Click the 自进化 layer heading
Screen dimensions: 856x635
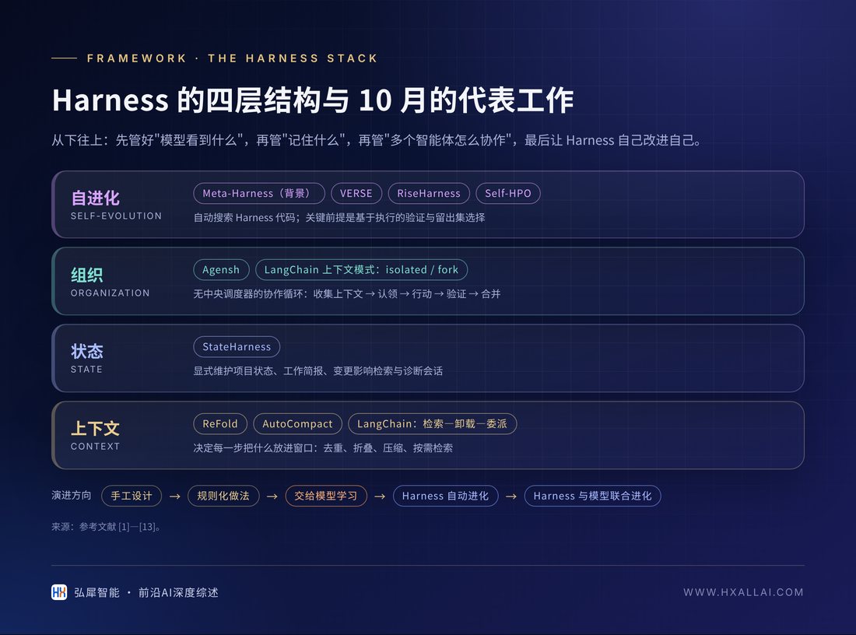[95, 198]
